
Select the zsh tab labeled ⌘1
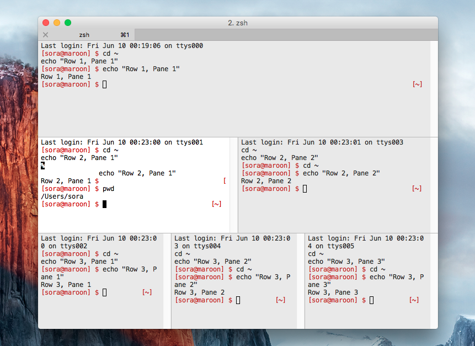click(87, 35)
